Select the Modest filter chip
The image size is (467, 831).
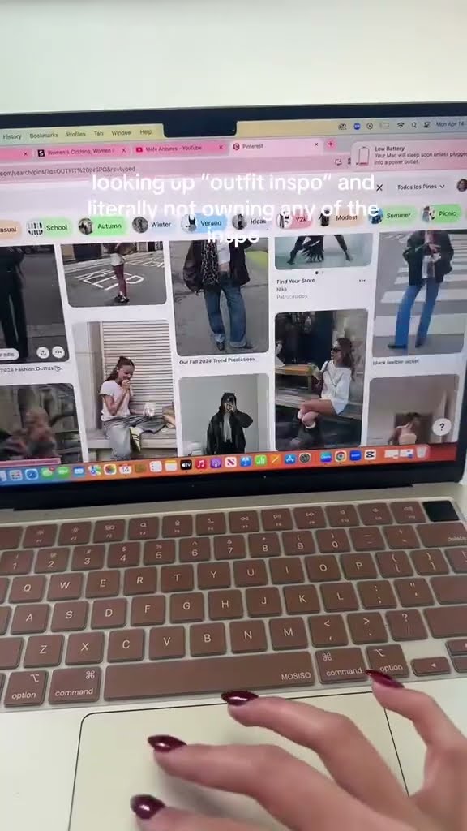340,217
